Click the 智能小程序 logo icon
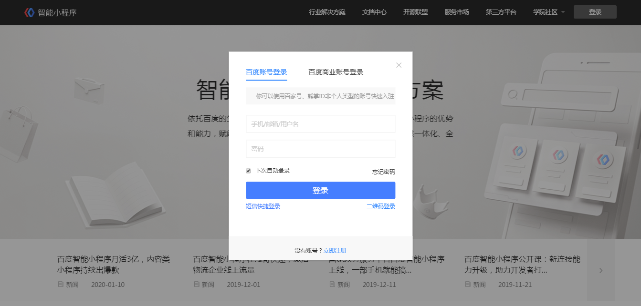This screenshot has height=306, width=641. tap(30, 12)
